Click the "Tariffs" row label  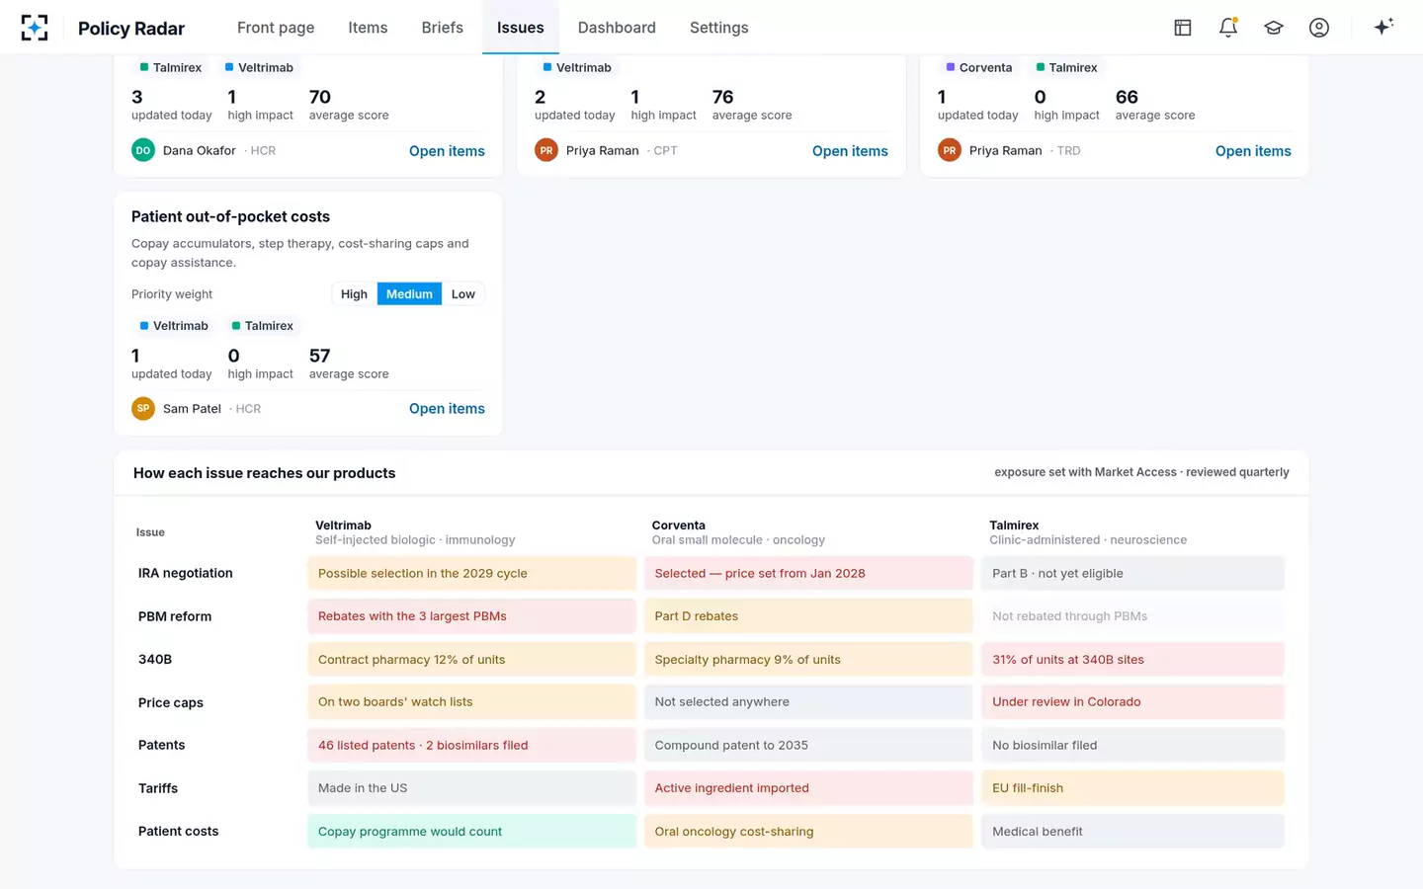coord(158,788)
